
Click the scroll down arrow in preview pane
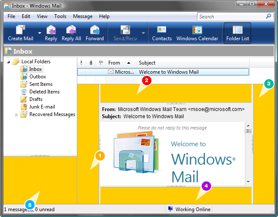click(x=248, y=182)
